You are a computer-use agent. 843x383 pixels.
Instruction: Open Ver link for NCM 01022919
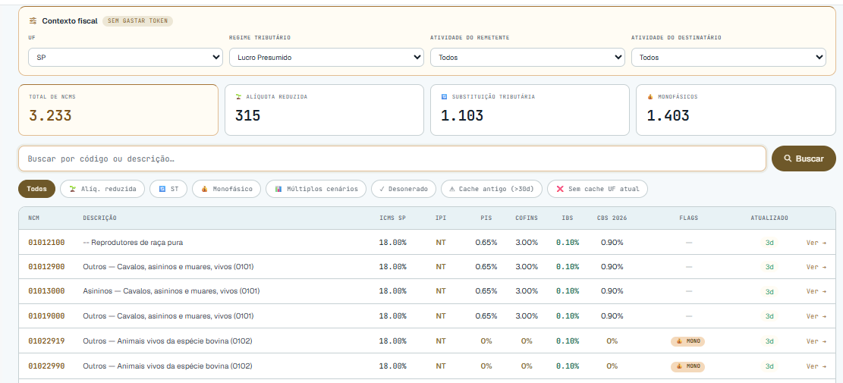coord(816,341)
